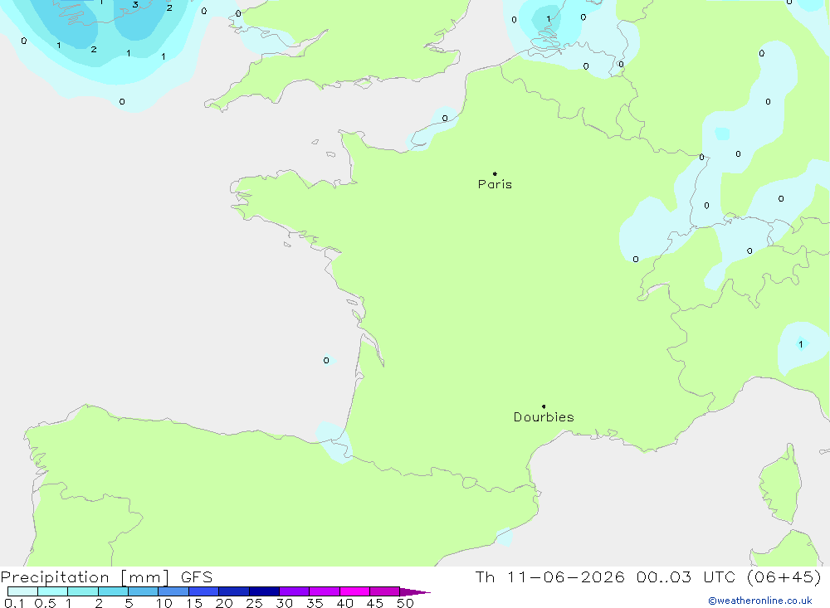Click the legend's over-50 arrow tip

416,592
